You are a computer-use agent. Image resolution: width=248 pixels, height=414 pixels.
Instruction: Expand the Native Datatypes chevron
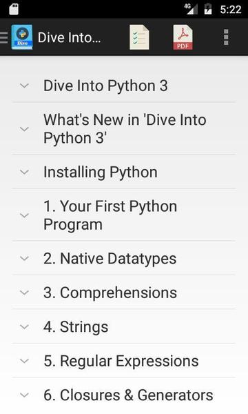24,258
